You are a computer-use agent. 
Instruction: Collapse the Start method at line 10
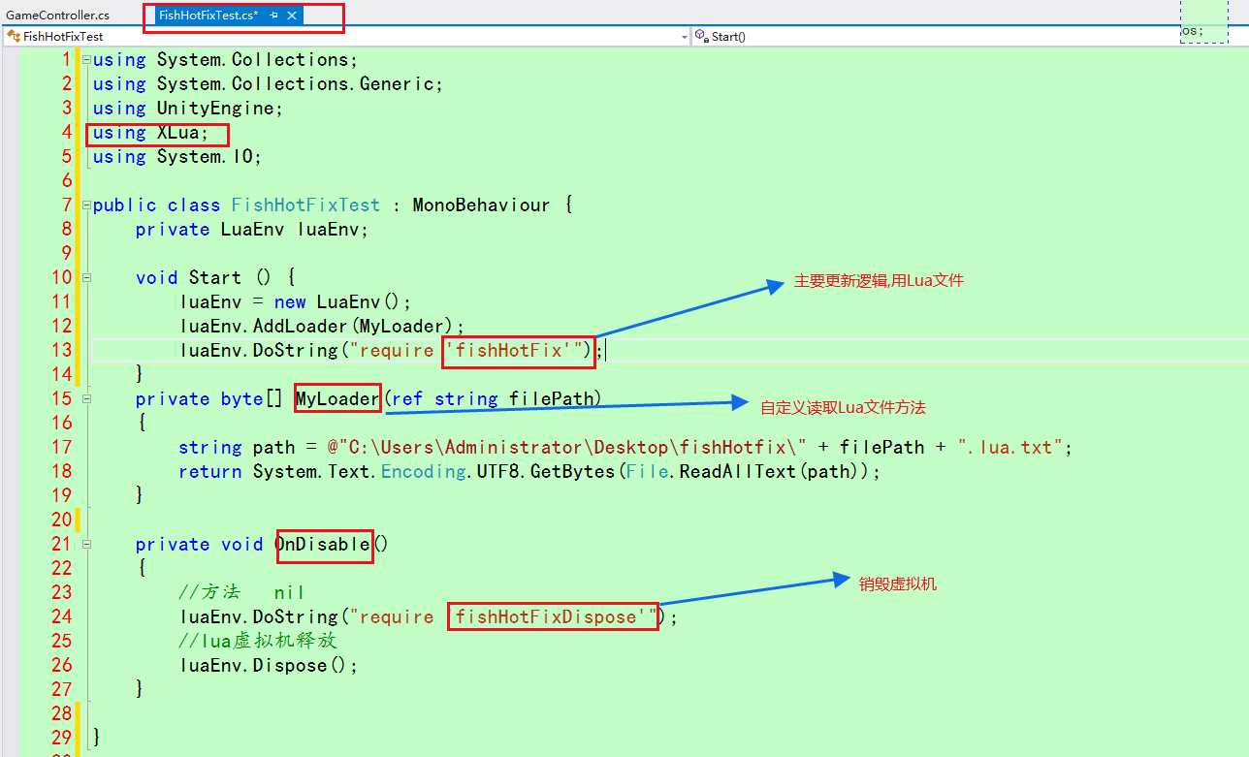pyautogui.click(x=86, y=277)
